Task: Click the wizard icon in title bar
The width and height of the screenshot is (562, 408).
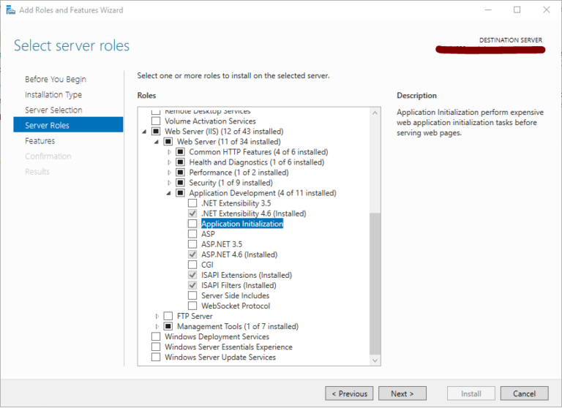Action: [x=9, y=10]
